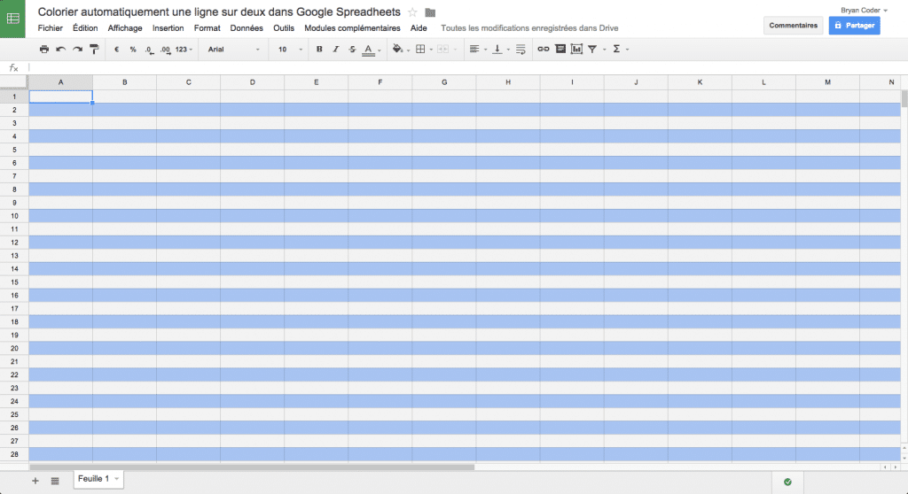Open the Bryan Coder account menu
Screen dimensions: 908x494
click(864, 10)
